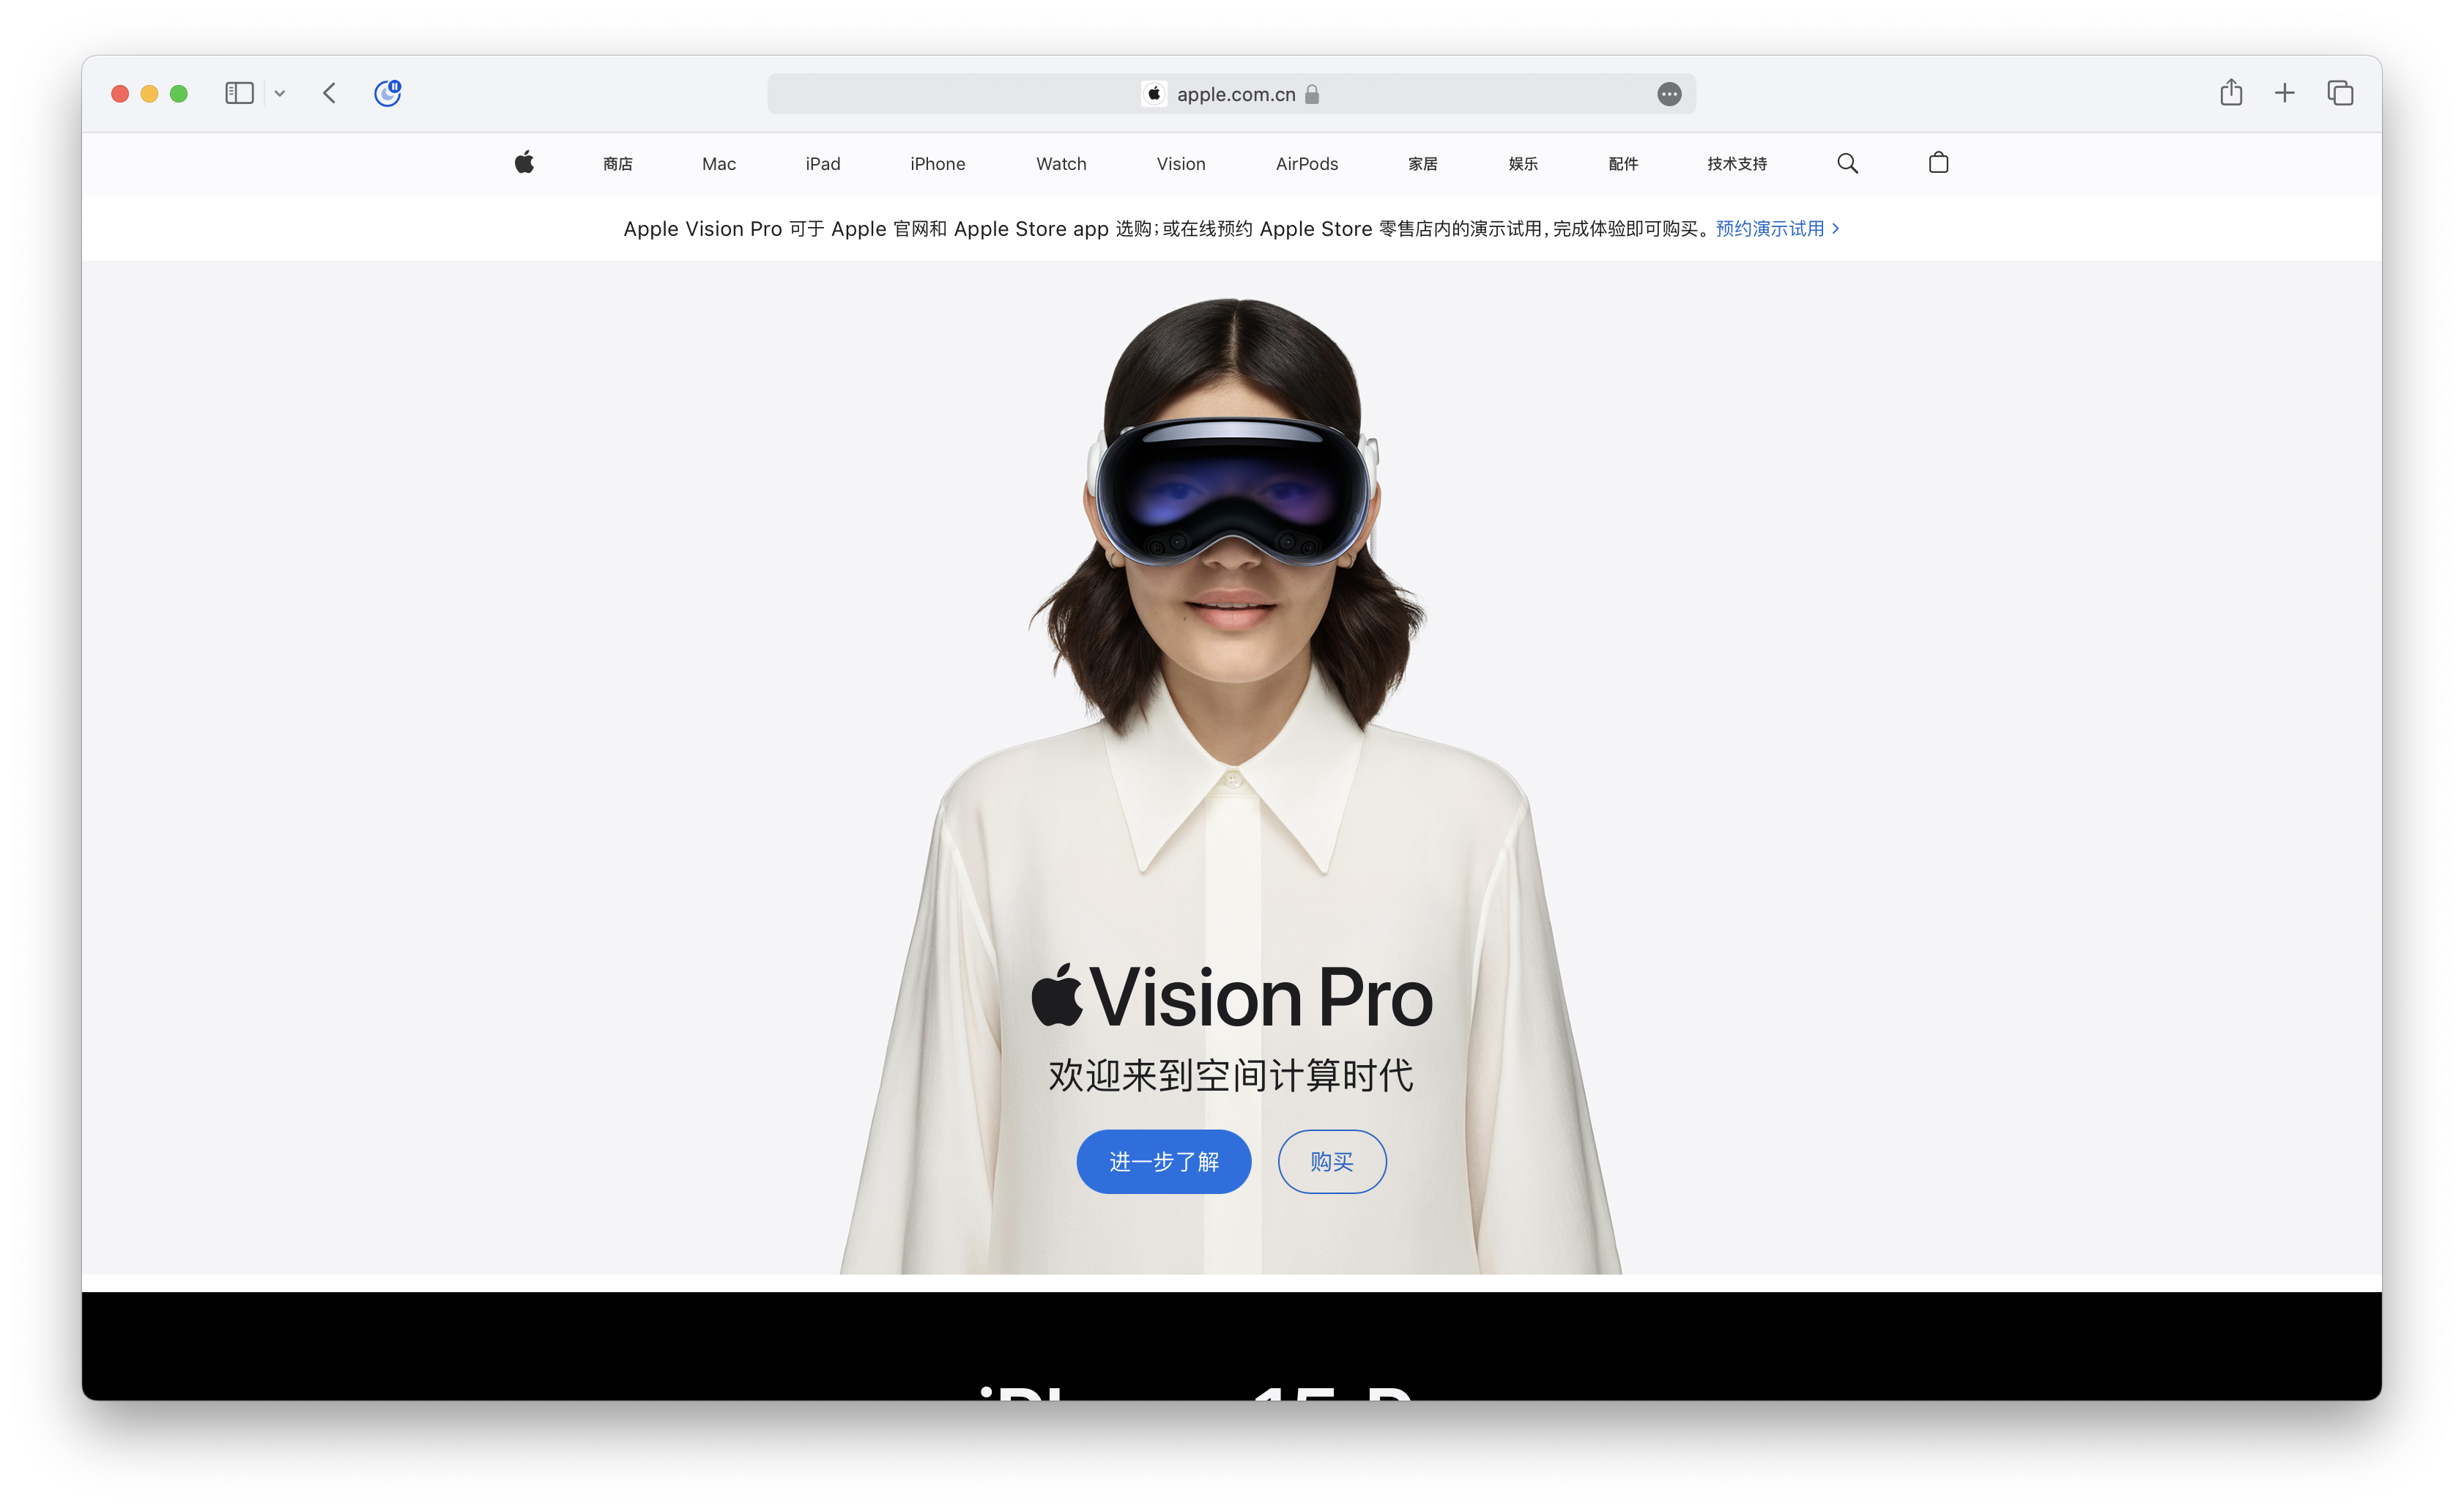Expand the sidebar tab group dropdown arrow
The width and height of the screenshot is (2464, 1509).
tap(280, 93)
